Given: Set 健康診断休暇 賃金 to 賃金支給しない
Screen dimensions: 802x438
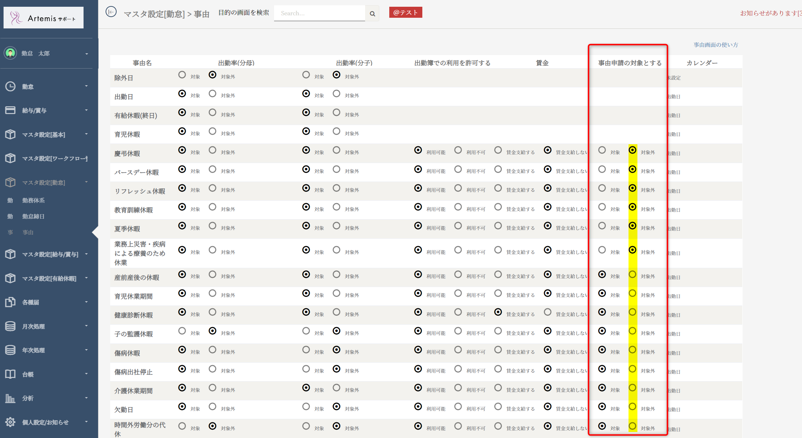Looking at the screenshot, I should pos(547,312).
